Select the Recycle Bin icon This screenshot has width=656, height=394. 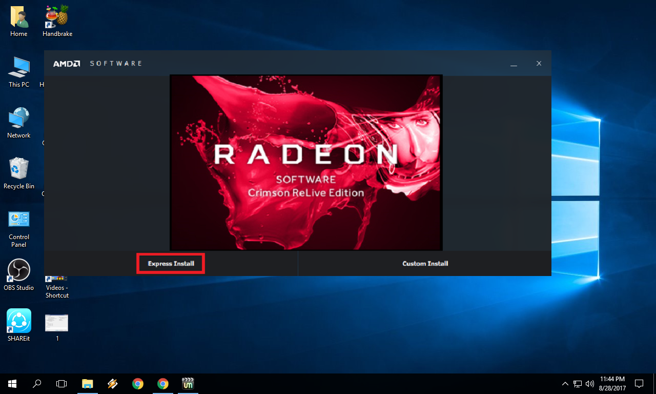coord(19,173)
